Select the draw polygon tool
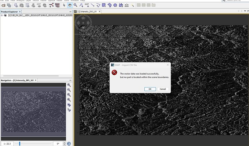The image size is (249, 146). click(x=110, y=5)
